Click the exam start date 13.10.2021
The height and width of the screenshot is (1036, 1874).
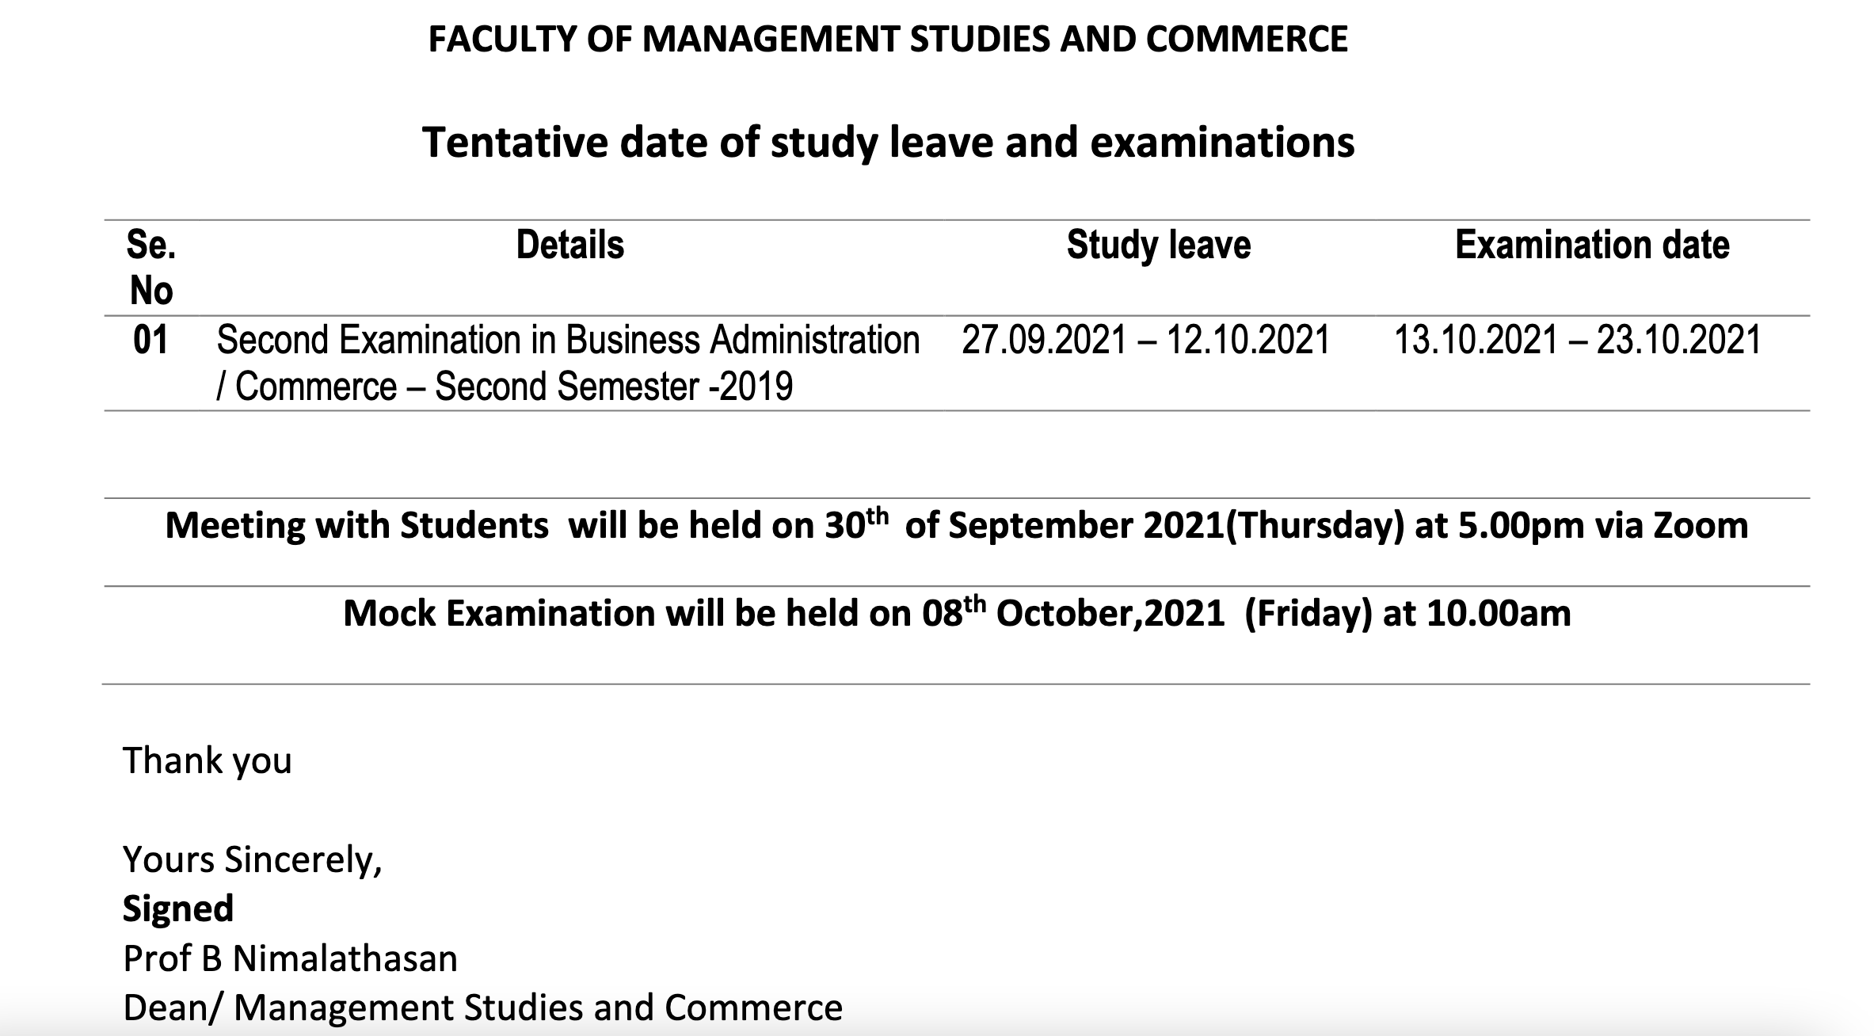tap(1476, 340)
